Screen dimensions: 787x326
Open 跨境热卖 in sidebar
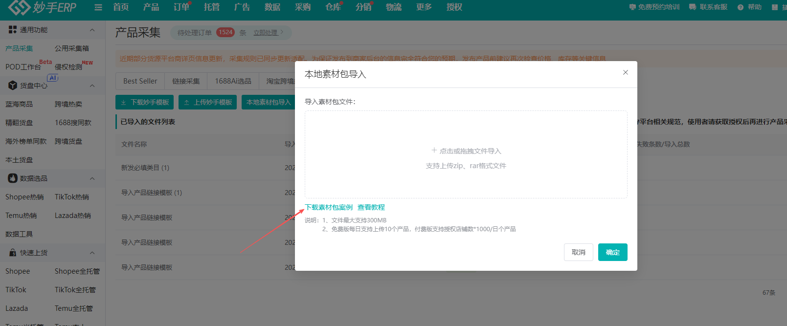point(68,104)
